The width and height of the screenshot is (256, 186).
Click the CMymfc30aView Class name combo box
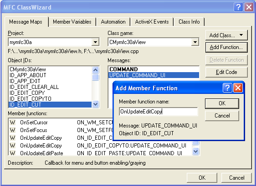[x=154, y=42]
